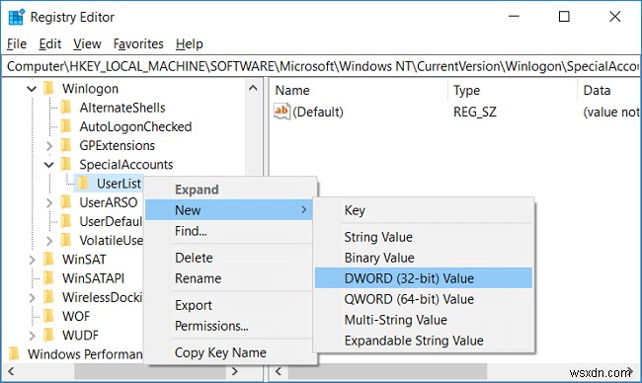Screen dimensions: 642x383
Task: Select DWORD (32-bit) Value in submenu
Action: coord(424,278)
